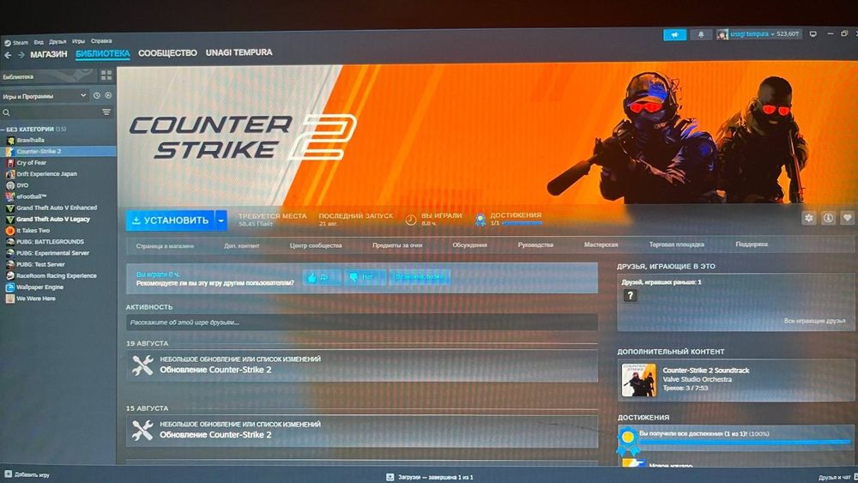The height and width of the screenshot is (483, 858).
Task: Click the achievements progress bar in sidebar
Action: coord(744,442)
